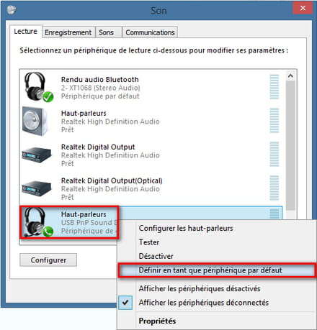The width and height of the screenshot is (317, 330).
Task: Toggle Afficher les périphériques déconnectés checkmark
Action: tap(125, 303)
